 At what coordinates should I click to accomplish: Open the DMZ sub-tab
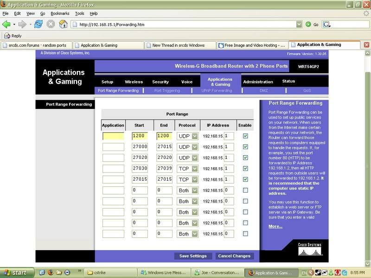(x=263, y=90)
